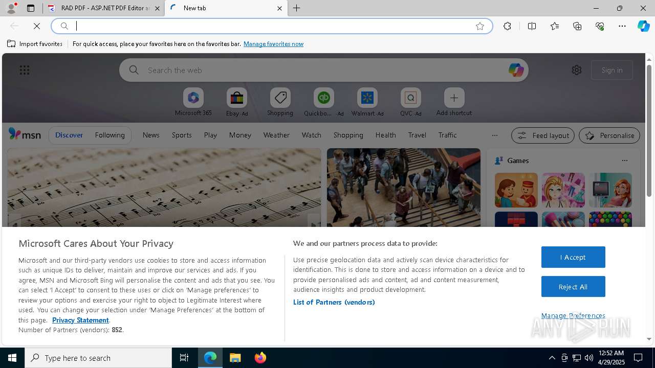Click Copilot icon in web search box
This screenshot has width=655, height=368.
tap(516, 70)
